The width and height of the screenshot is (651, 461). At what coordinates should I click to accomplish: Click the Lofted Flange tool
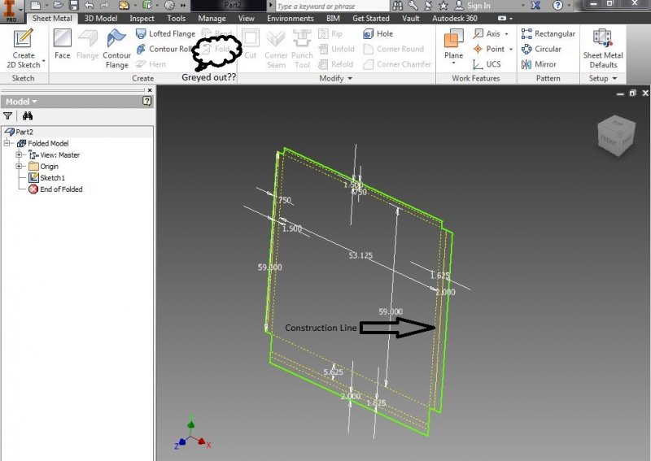tap(166, 33)
